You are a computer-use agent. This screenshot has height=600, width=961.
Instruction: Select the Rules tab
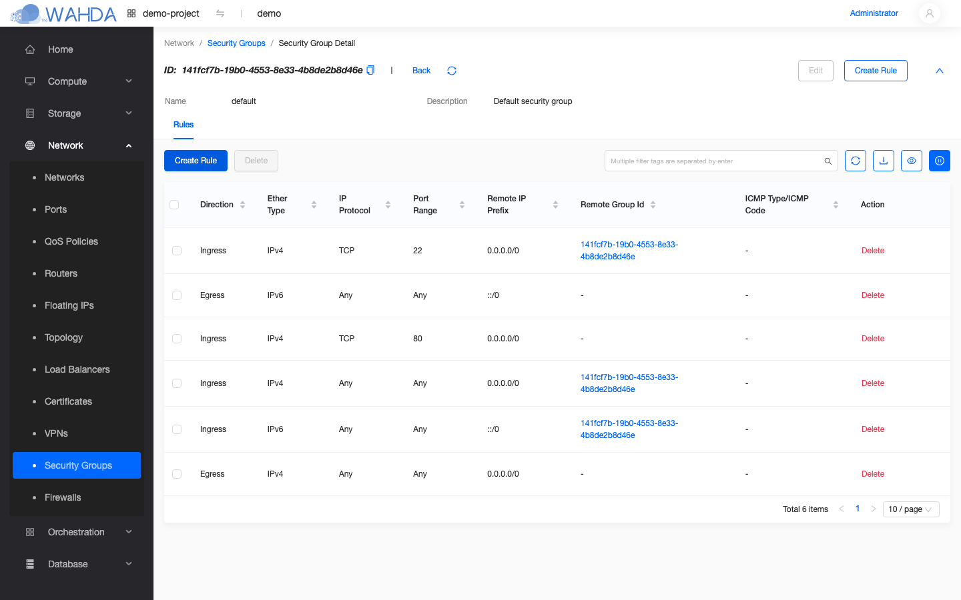point(184,125)
